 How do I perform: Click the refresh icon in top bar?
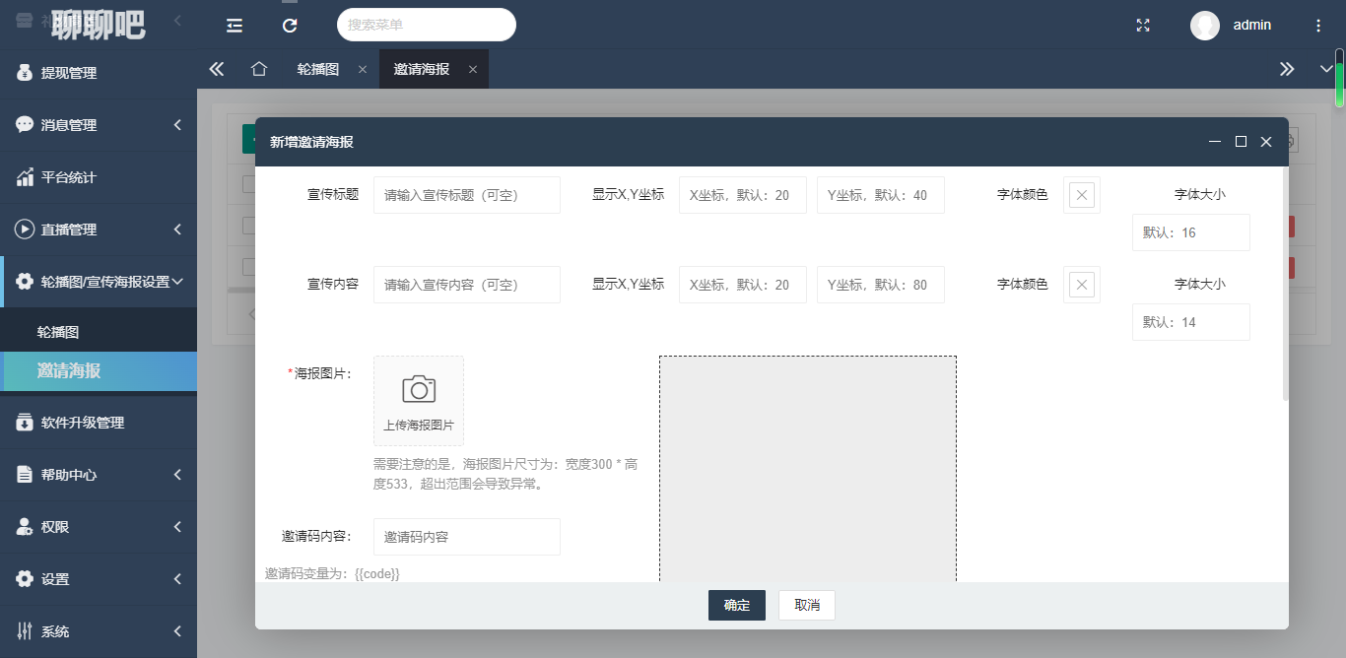tap(290, 26)
